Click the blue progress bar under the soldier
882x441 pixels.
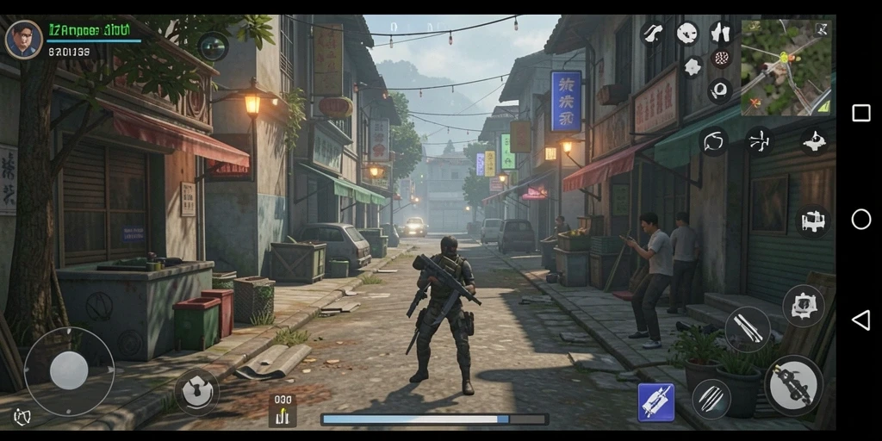tap(434, 419)
